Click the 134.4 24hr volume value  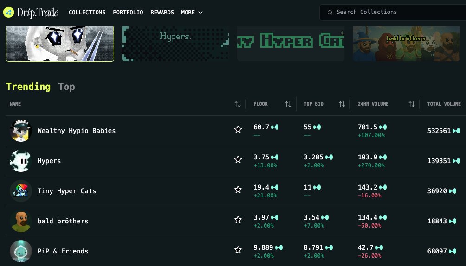tap(368, 217)
